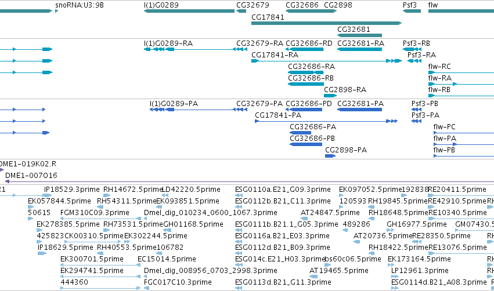Click EST IP18529.3prime
This screenshot has height=291, width=494.
coord(72,190)
